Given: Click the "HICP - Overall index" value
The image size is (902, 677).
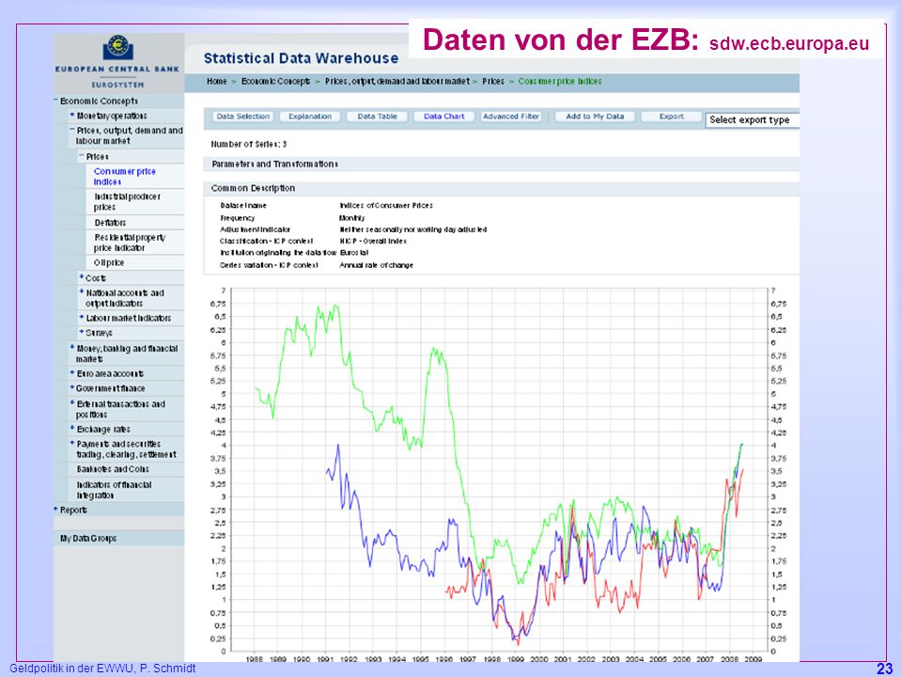Looking at the screenshot, I should coord(373,242).
